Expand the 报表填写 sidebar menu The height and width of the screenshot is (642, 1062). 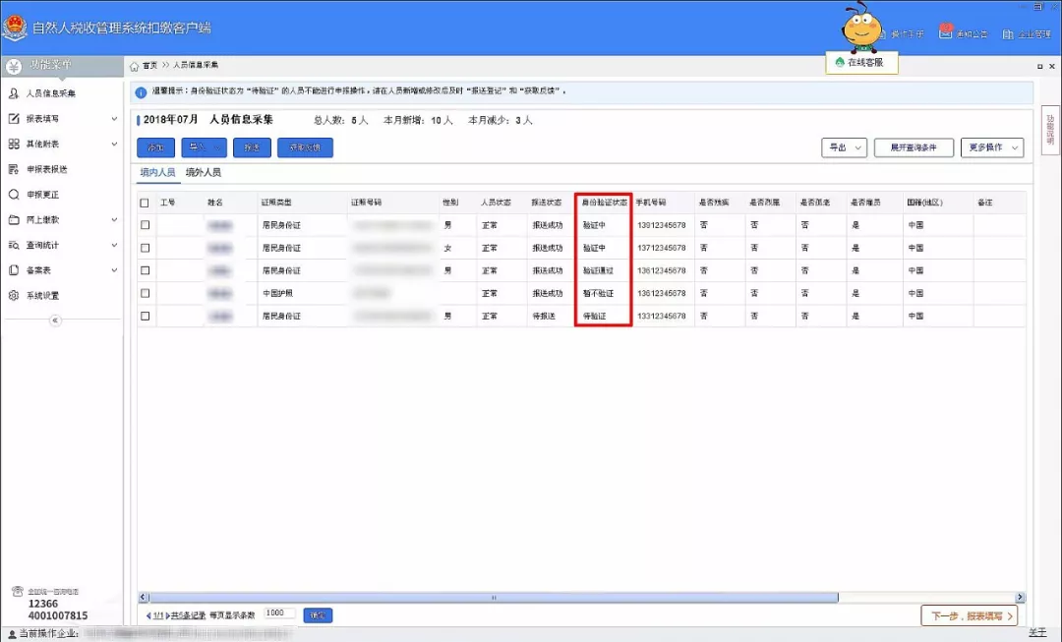[x=61, y=119]
